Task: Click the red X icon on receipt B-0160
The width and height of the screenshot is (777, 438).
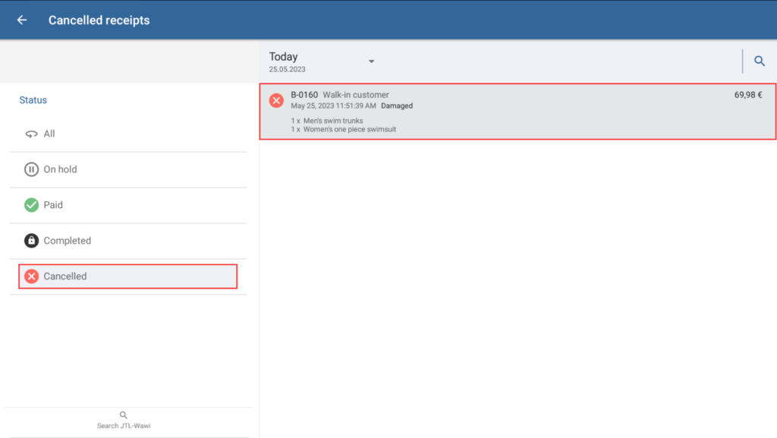Action: click(276, 100)
